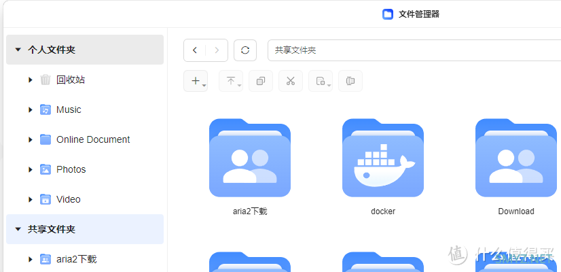Refresh the current folder view
Screen dimensions: 561x272
tap(245, 50)
